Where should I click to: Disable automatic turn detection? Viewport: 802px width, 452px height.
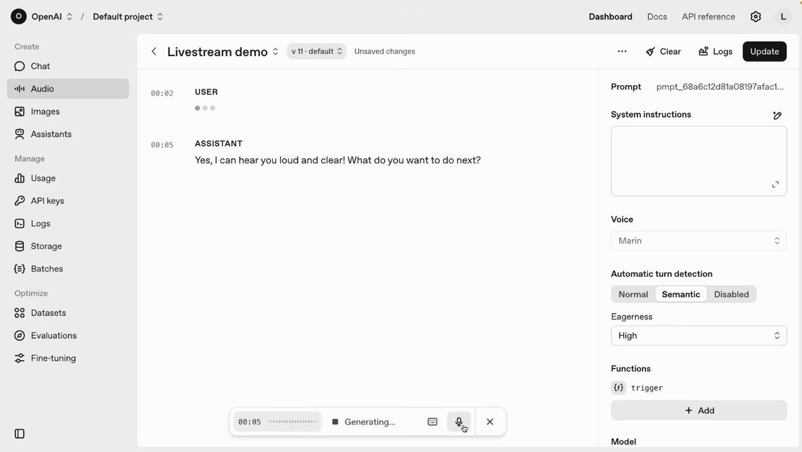tap(731, 294)
